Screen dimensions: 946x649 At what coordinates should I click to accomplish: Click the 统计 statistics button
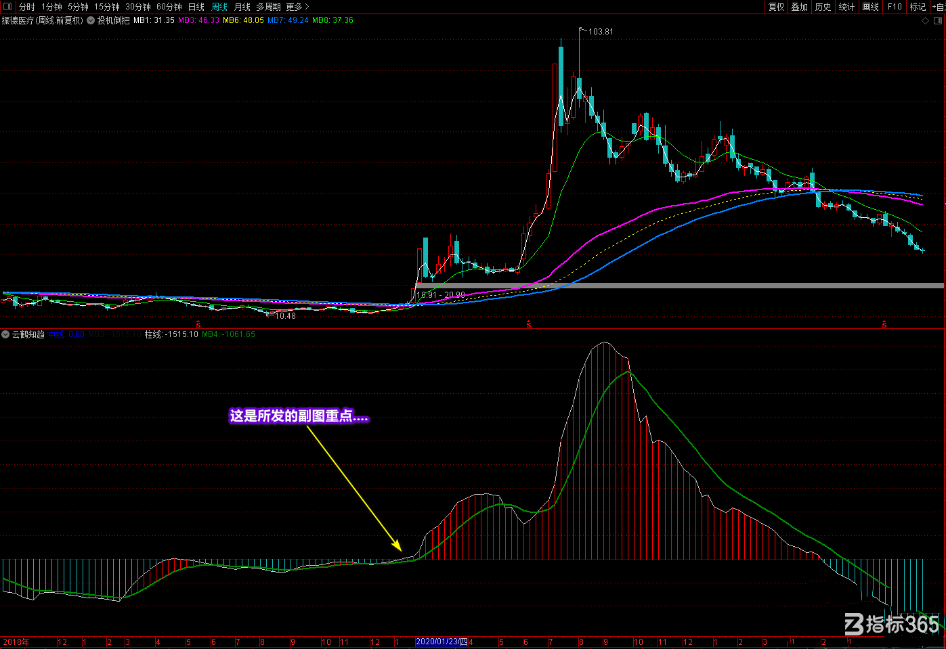pos(846,7)
